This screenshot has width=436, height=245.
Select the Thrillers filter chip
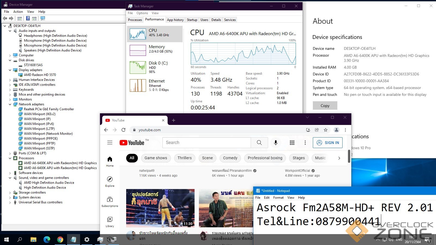click(184, 158)
